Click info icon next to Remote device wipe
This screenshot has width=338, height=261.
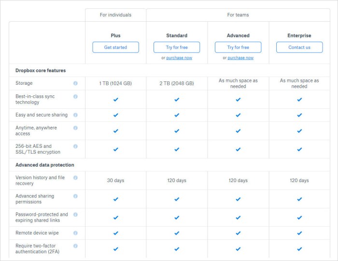[x=75, y=233]
